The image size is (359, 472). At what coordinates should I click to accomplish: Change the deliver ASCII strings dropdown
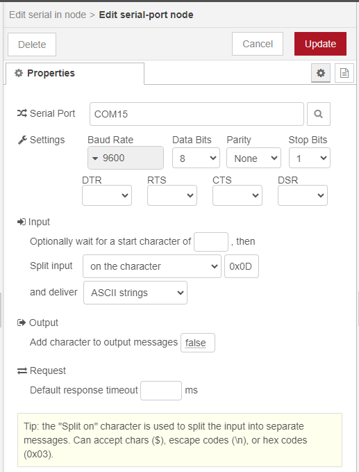135,293
